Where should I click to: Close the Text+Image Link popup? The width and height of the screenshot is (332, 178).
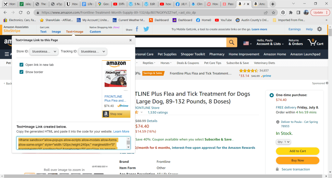click(130, 40)
